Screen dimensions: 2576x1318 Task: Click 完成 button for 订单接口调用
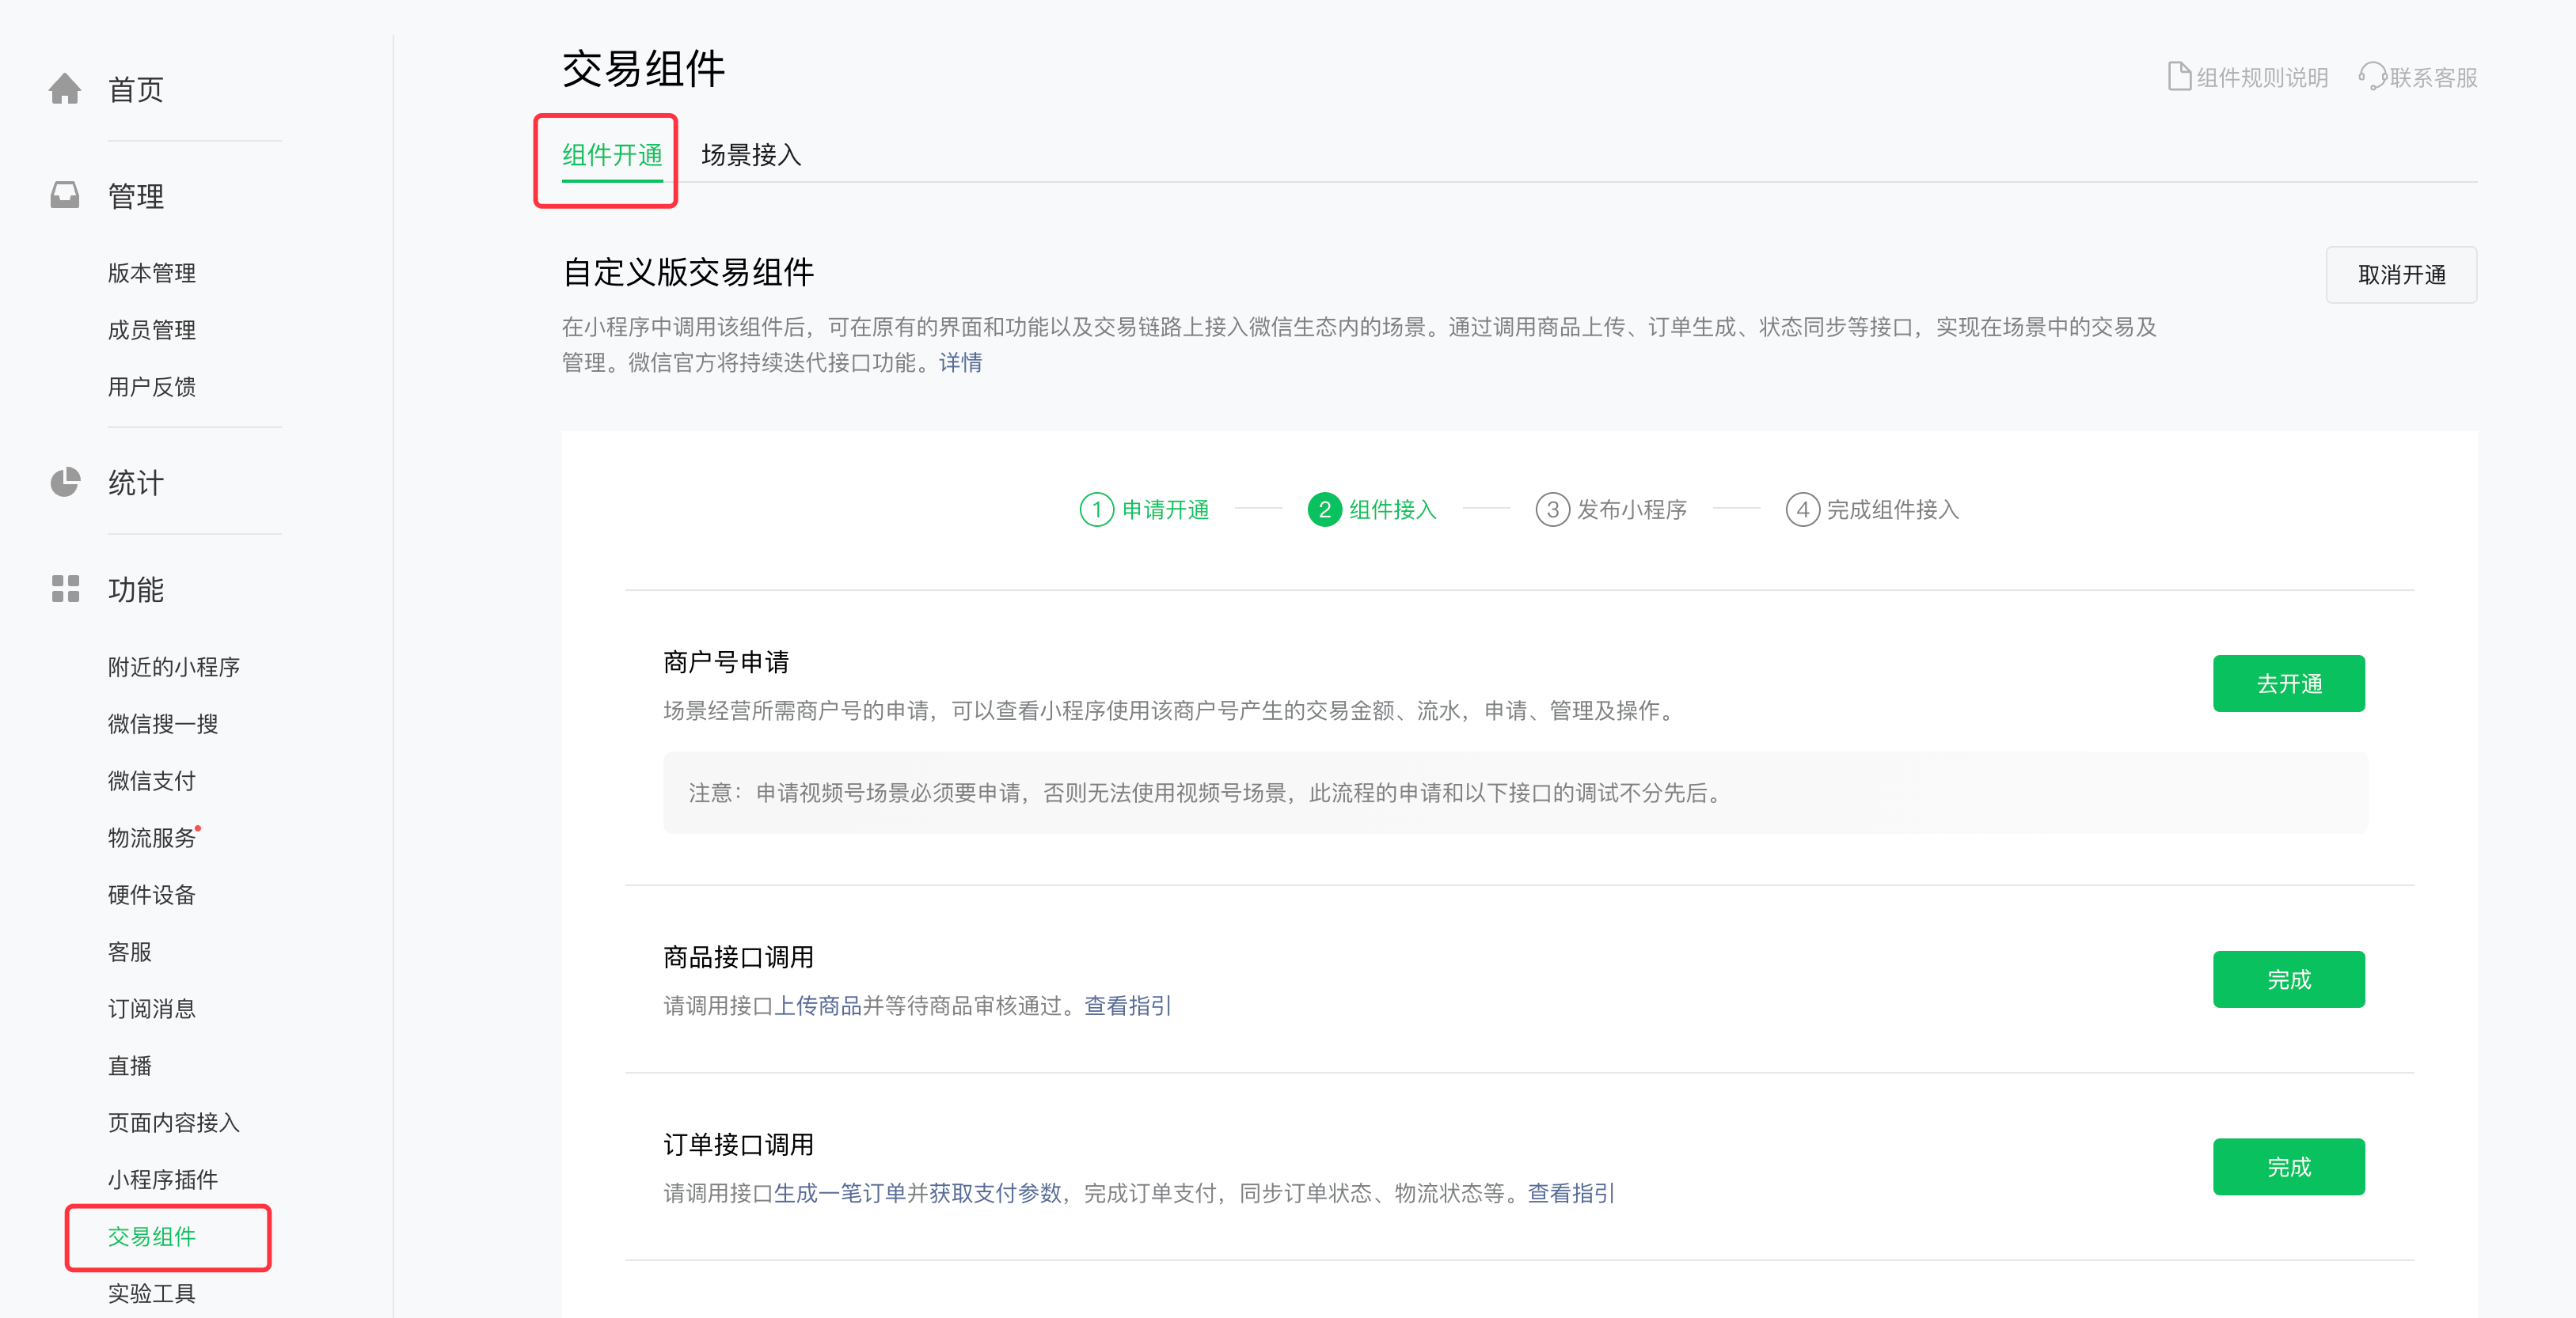click(2288, 1166)
